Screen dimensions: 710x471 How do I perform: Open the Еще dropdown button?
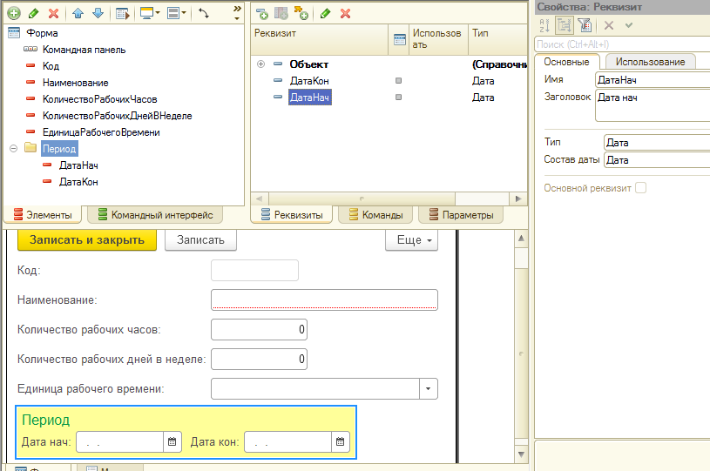click(x=411, y=240)
